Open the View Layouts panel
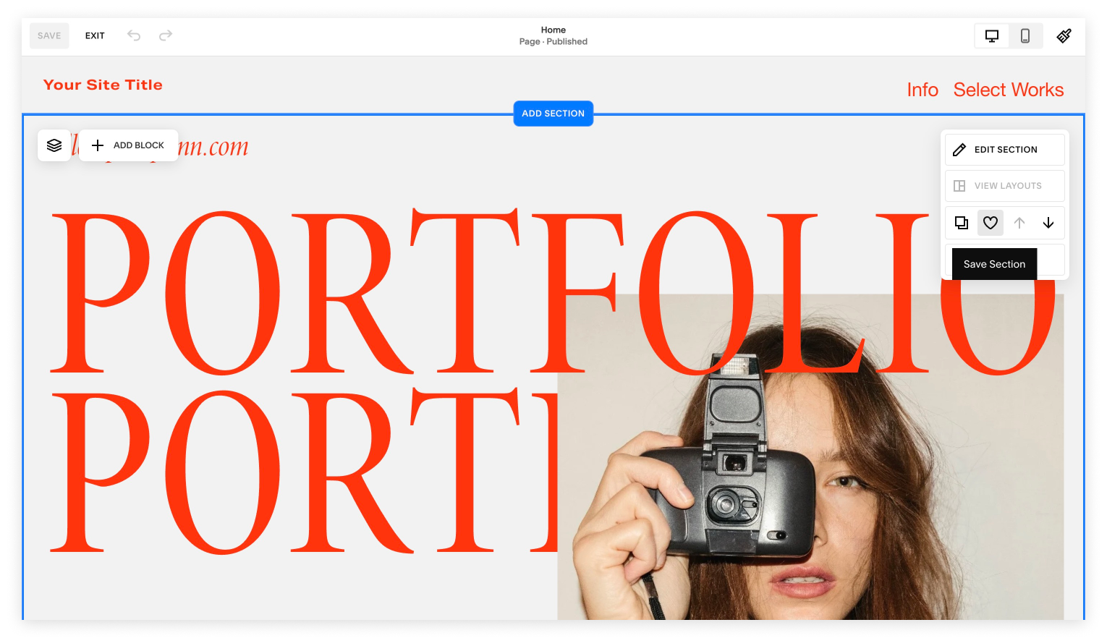 tap(1004, 185)
